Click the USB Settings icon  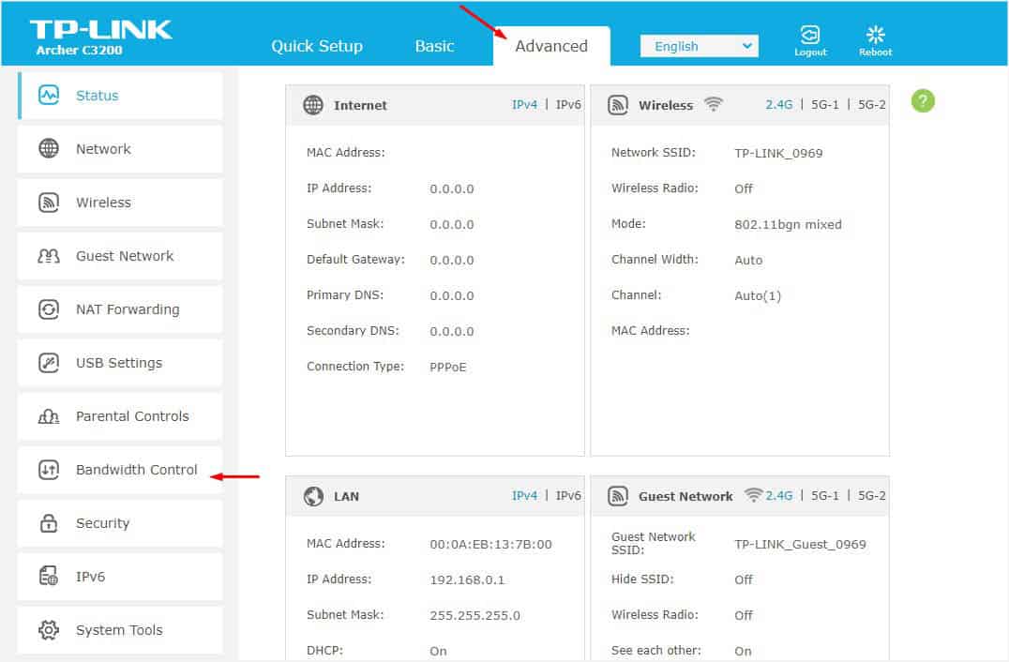point(49,363)
